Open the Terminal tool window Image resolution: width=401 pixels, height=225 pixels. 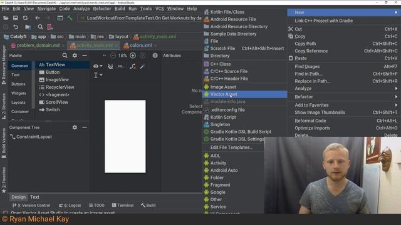tap(123, 206)
